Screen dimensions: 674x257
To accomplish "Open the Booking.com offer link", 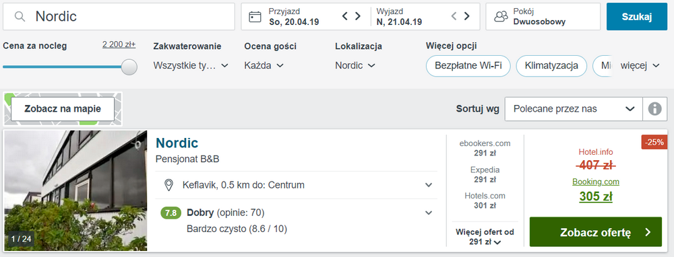I will [595, 182].
